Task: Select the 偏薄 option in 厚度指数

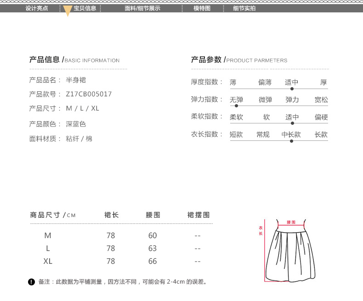Action: tap(265, 83)
